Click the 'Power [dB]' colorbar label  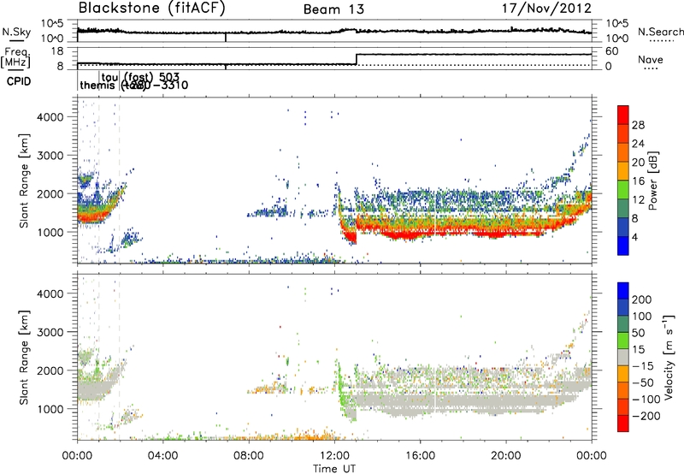(652, 181)
